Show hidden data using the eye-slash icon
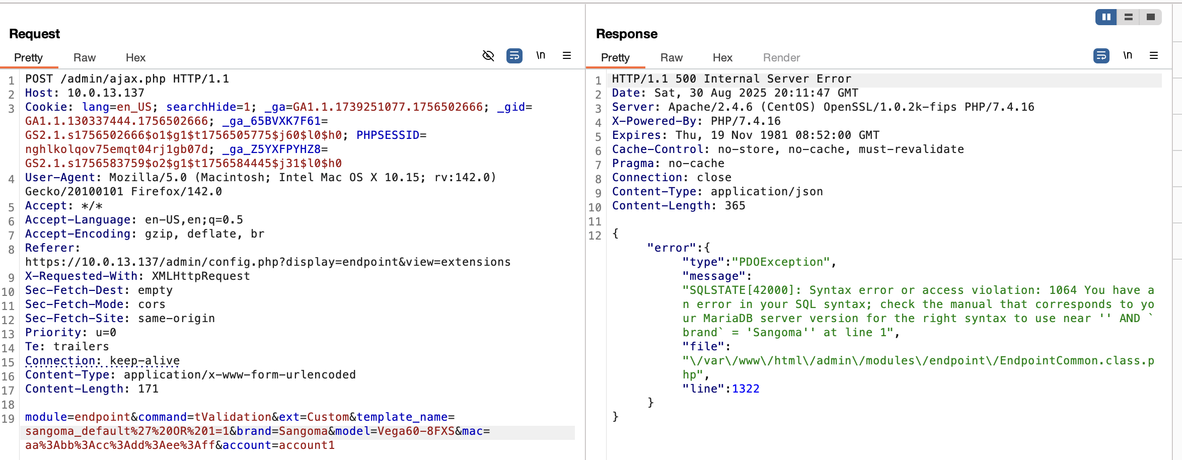The width and height of the screenshot is (1182, 460). pos(488,56)
